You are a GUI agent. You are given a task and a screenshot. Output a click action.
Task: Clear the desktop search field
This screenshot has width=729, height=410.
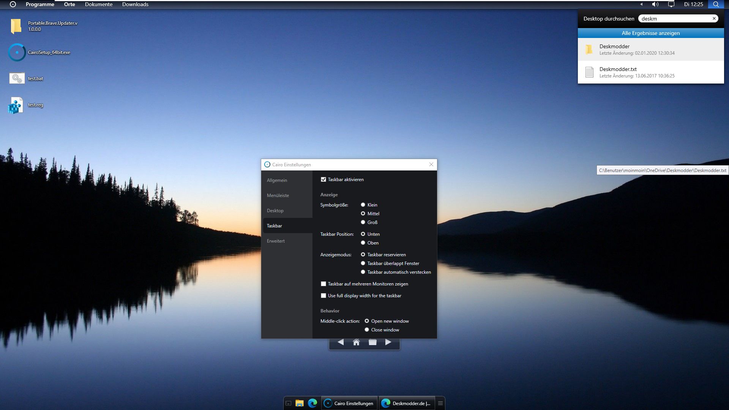(714, 18)
